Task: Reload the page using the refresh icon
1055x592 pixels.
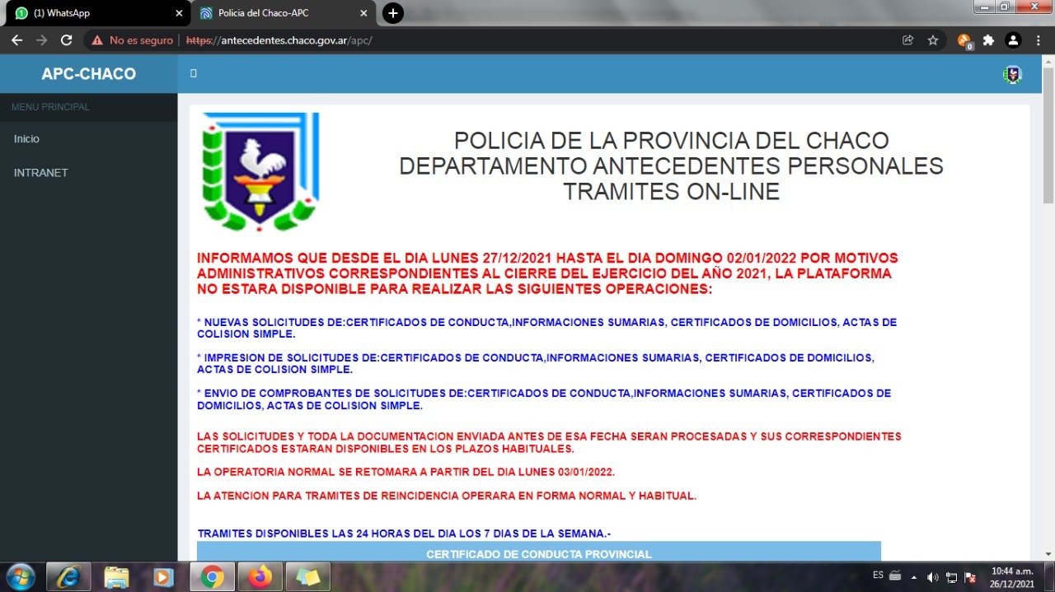Action: tap(67, 40)
